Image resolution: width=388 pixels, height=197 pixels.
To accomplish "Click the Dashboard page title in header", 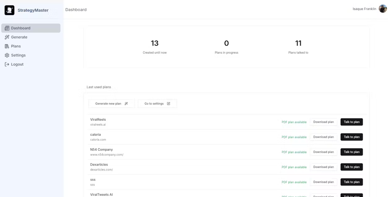I will tap(76, 10).
